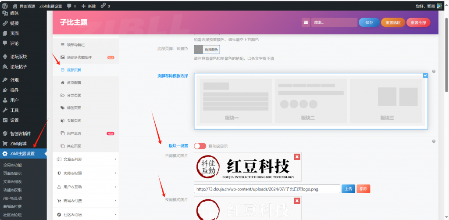The width and height of the screenshot is (449, 220).
Task: Expand the 用户&互动 settings group
Action: point(86,187)
